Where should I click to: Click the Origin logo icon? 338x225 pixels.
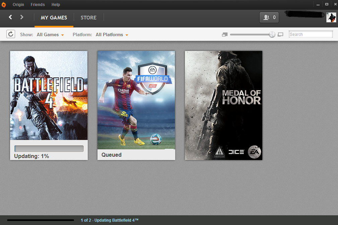pyautogui.click(x=4, y=5)
